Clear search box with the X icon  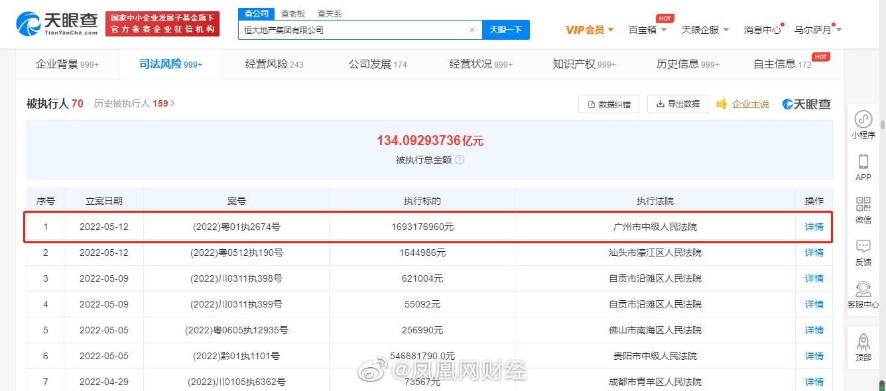point(472,30)
